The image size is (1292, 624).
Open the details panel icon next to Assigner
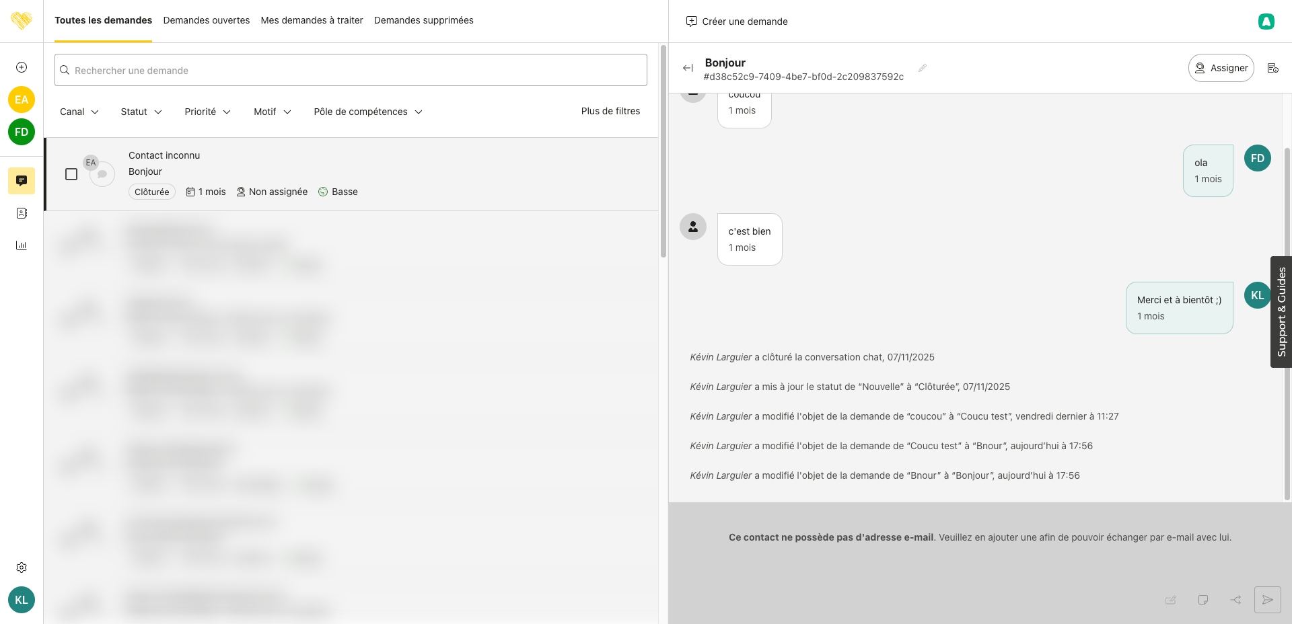1272,68
